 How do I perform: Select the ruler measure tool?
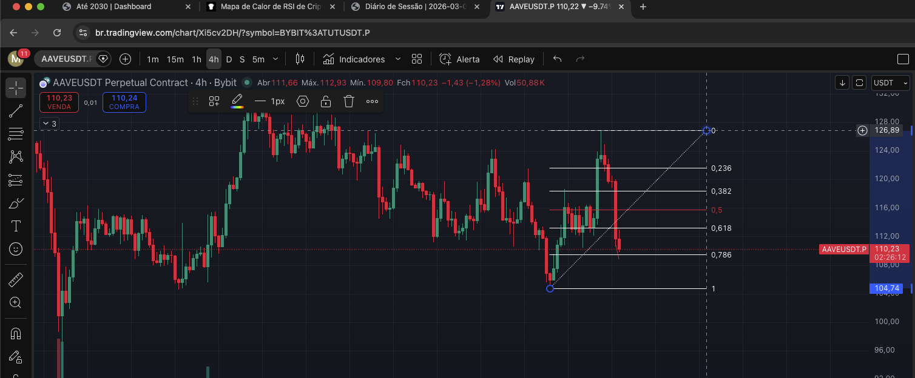[x=16, y=279]
